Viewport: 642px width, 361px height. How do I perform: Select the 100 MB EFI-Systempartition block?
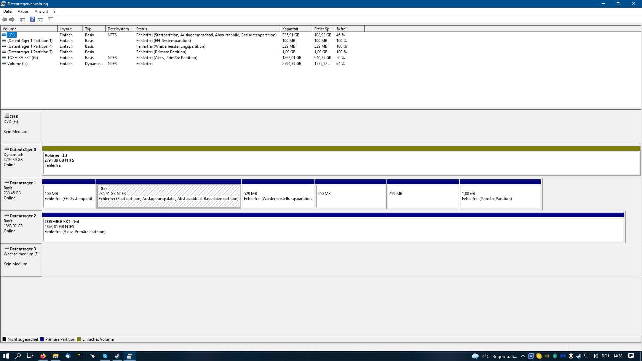(69, 194)
